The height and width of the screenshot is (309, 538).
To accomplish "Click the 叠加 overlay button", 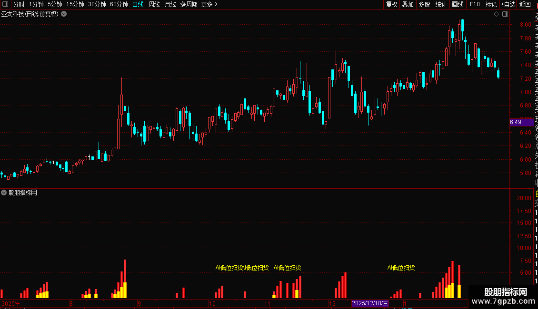I will click(x=408, y=4).
